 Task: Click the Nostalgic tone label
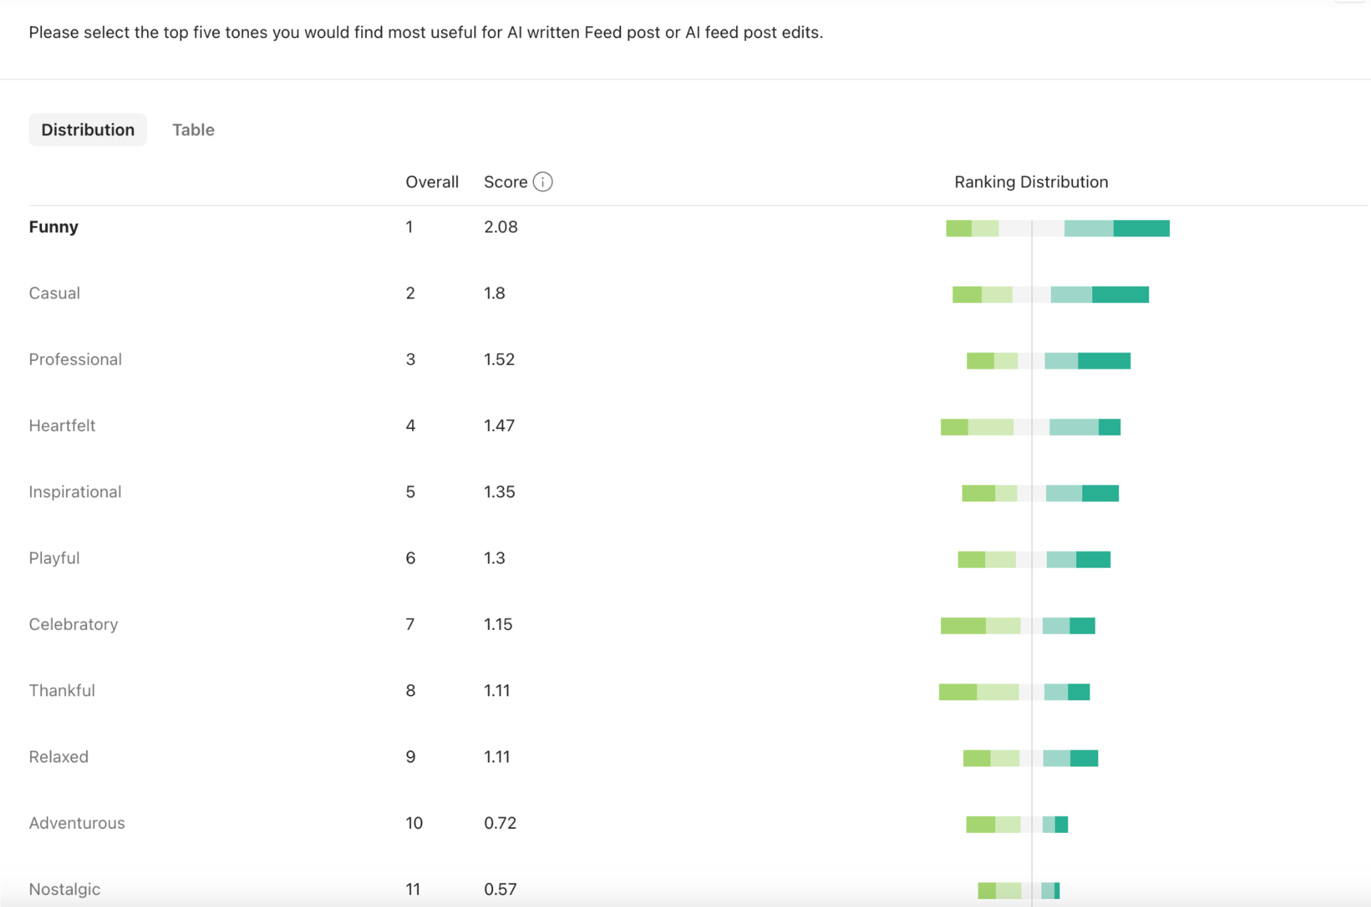[65, 889]
